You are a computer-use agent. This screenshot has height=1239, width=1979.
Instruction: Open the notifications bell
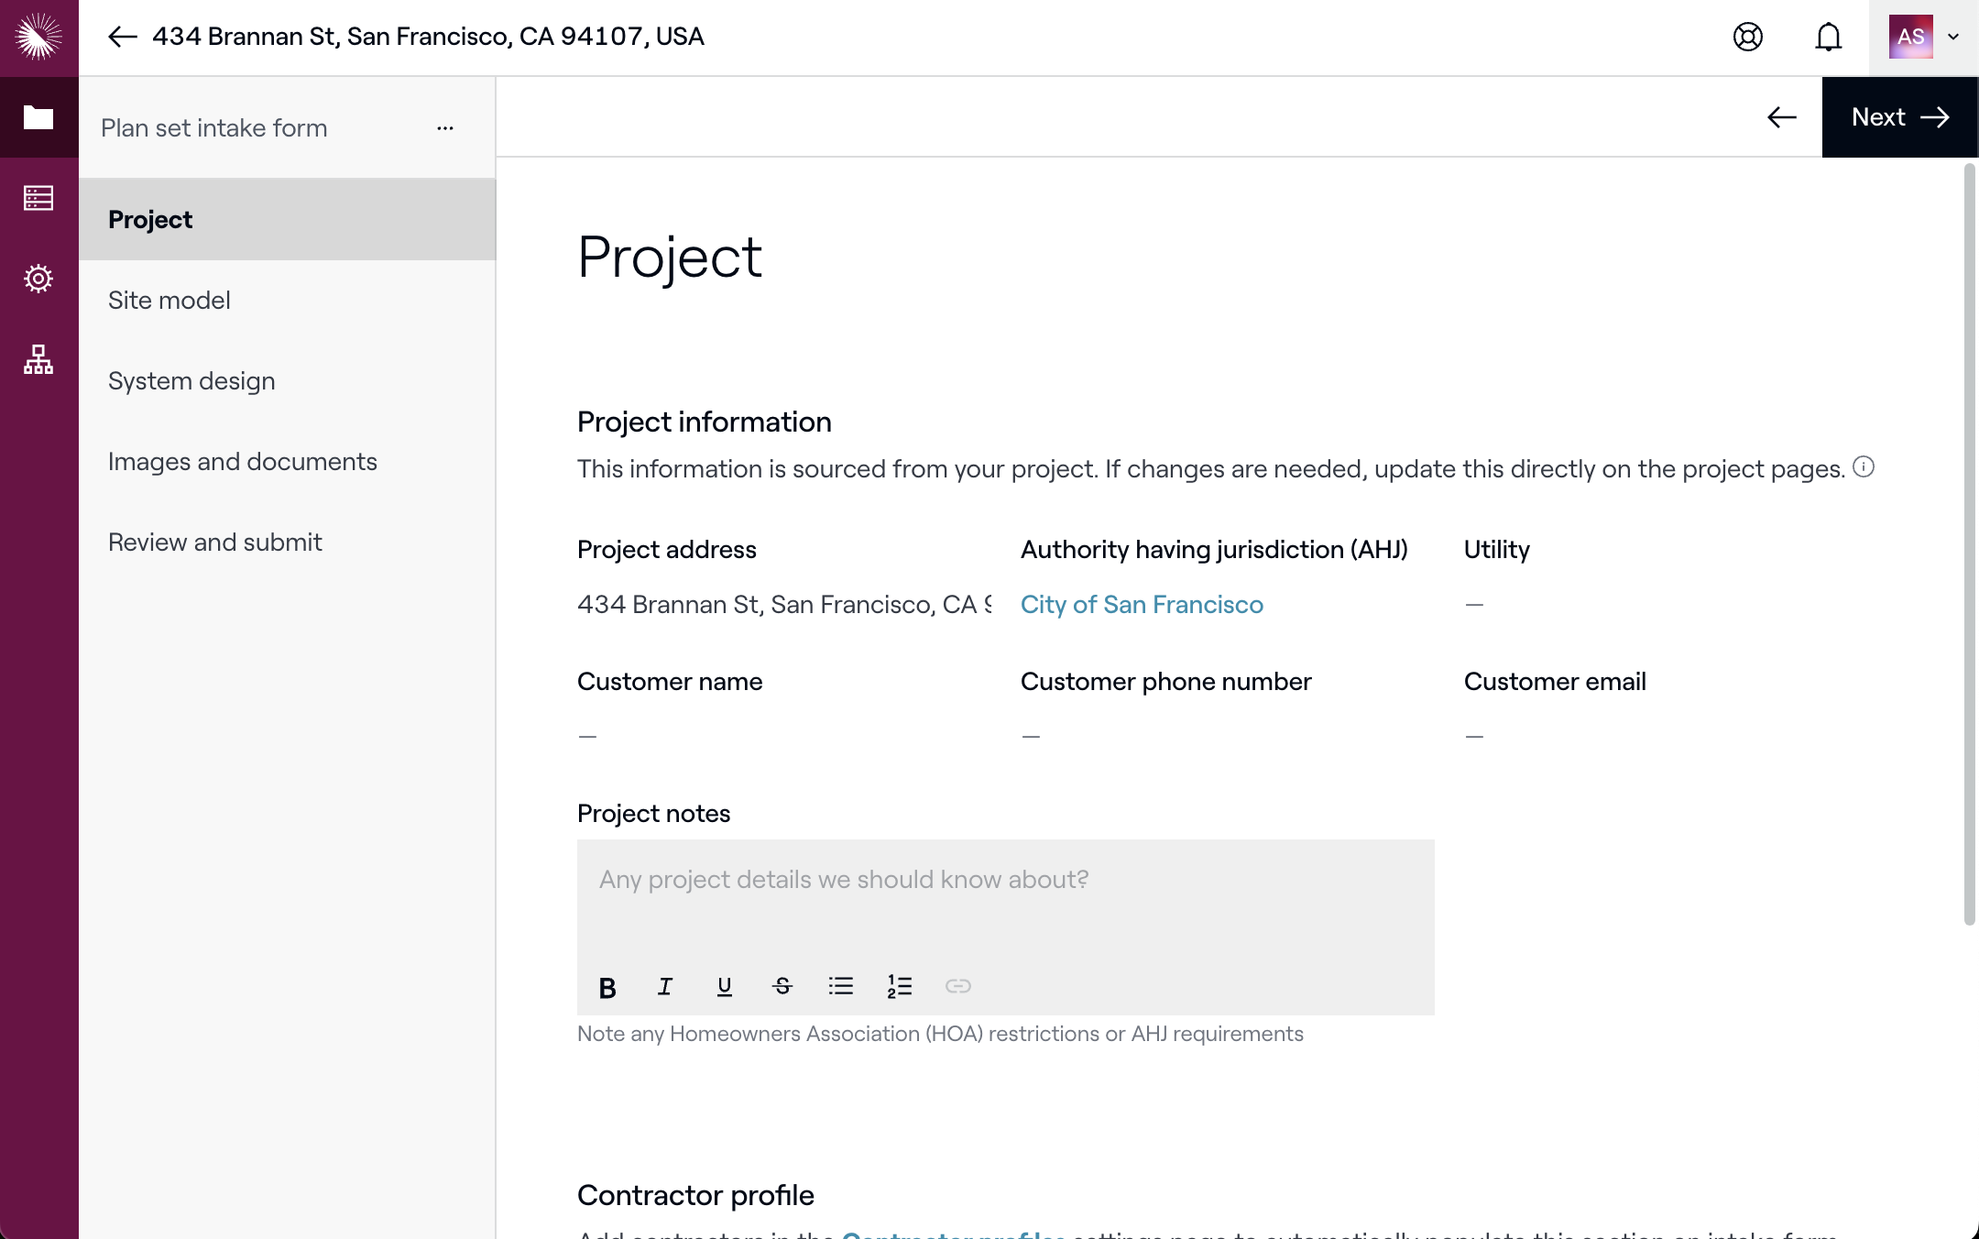pyautogui.click(x=1828, y=37)
